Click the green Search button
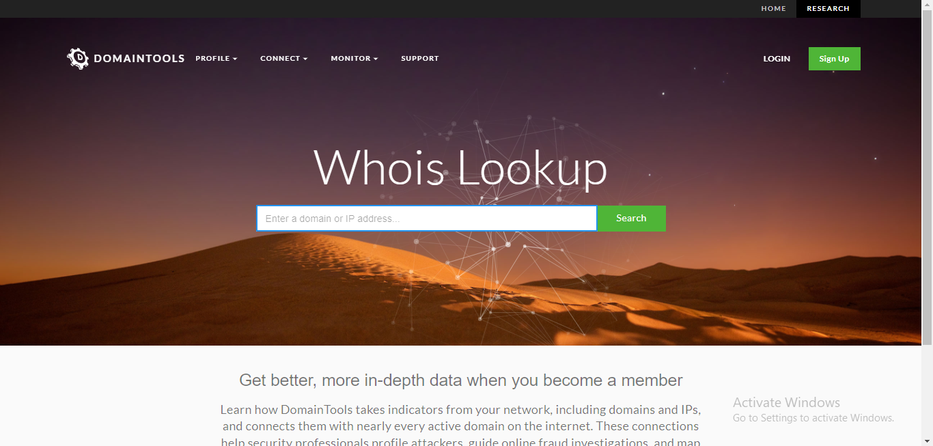 [x=631, y=219]
